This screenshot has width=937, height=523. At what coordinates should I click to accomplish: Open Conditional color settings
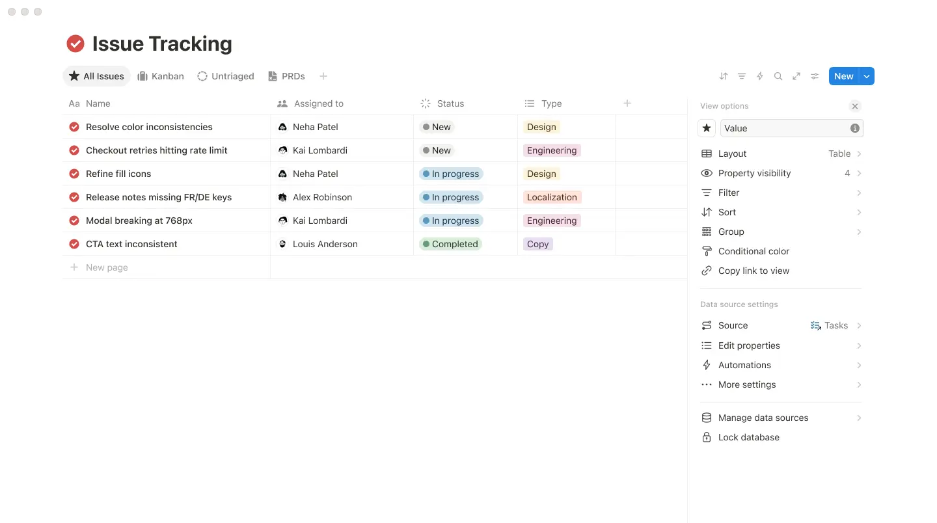(754, 251)
